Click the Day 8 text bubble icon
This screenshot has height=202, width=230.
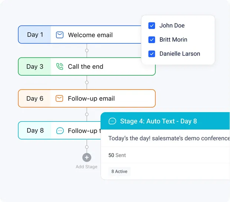coord(60,131)
